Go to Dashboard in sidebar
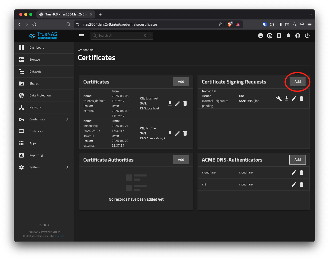Image resolution: width=329 pixels, height=260 pixels. point(44,48)
